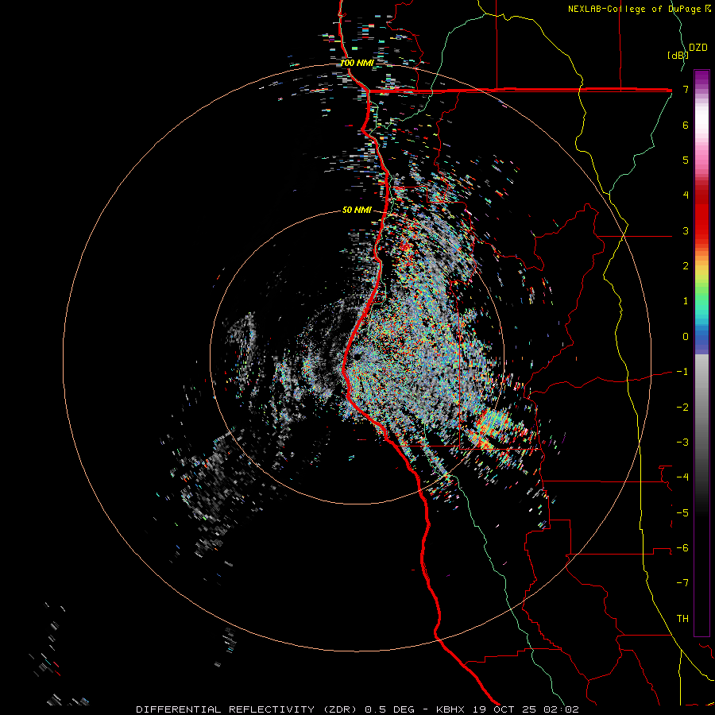Click the NEXLAB-College of DuPage label

[x=639, y=9]
